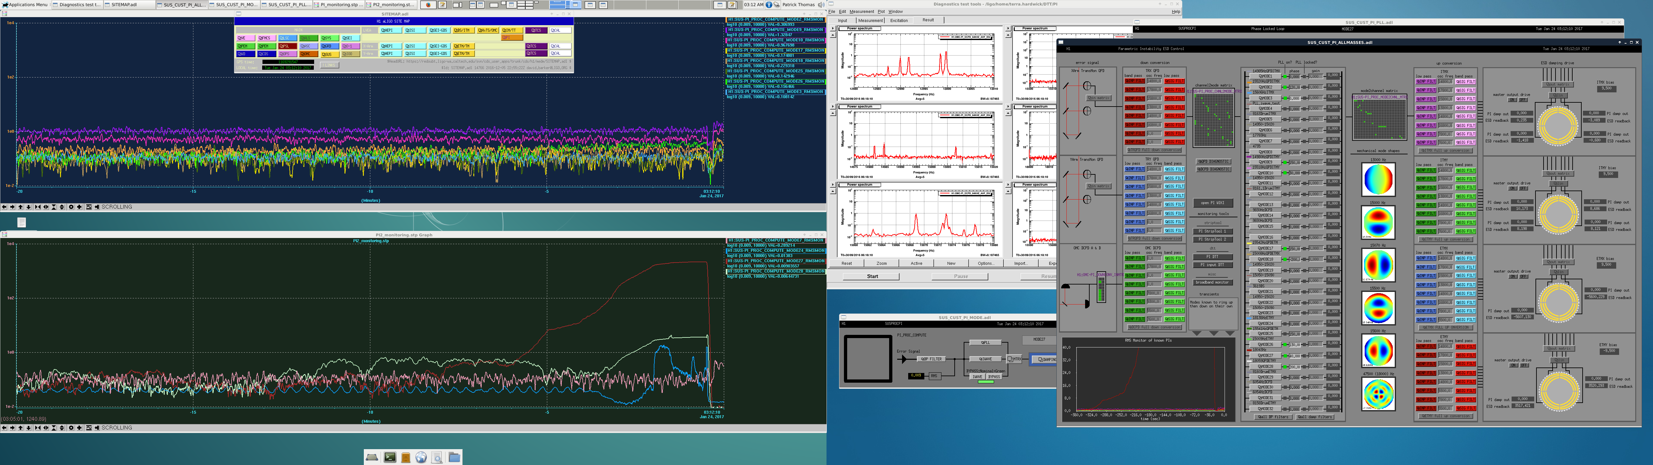
Task: Open the PI WIKI button
Action: coord(1213,203)
